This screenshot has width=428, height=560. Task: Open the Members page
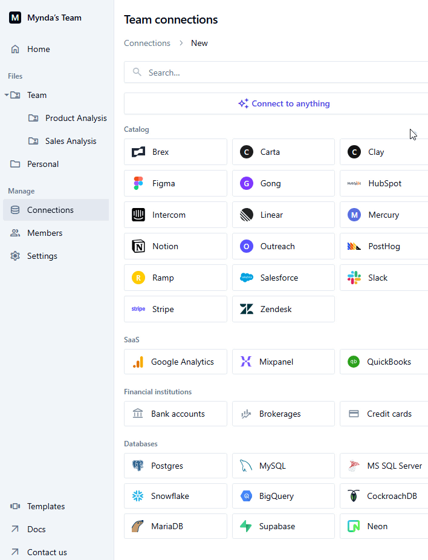coord(56,233)
